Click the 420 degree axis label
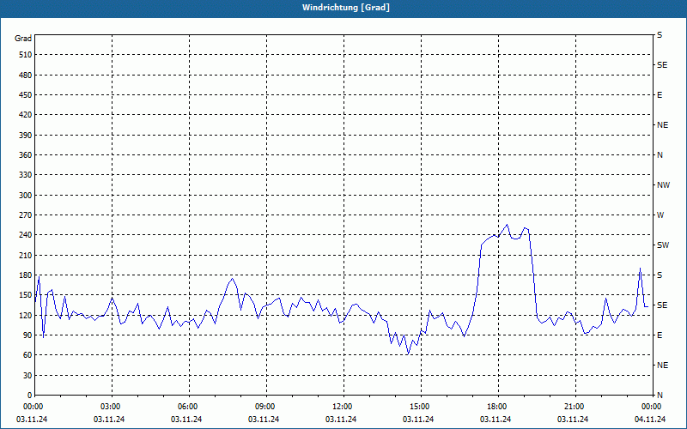 point(26,115)
